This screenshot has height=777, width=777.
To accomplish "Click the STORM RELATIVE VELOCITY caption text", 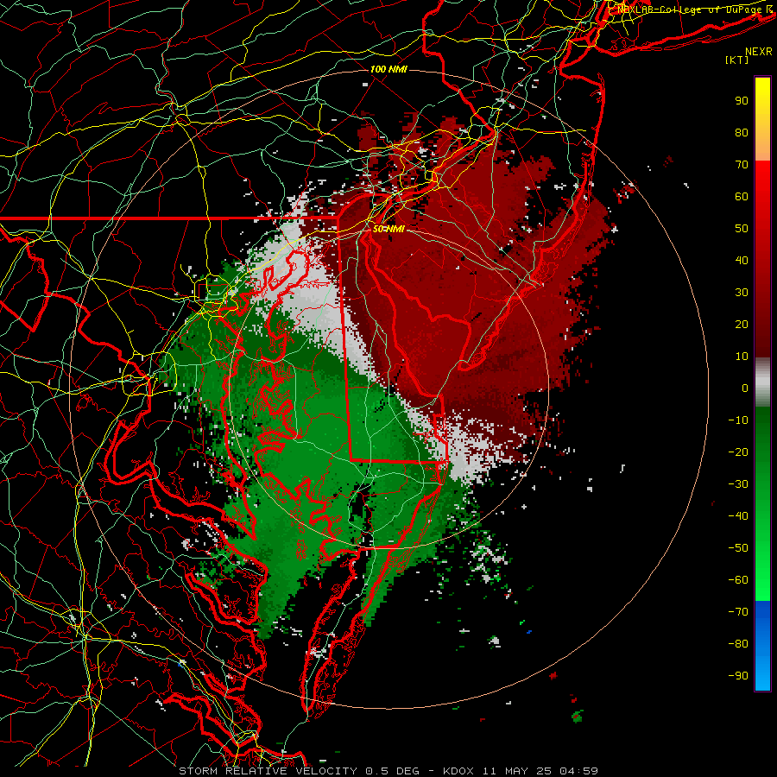I will [x=268, y=771].
